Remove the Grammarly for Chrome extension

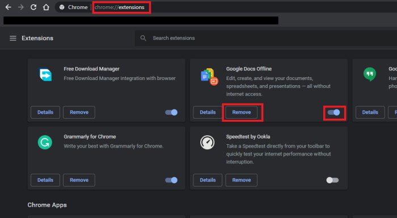[79, 180]
